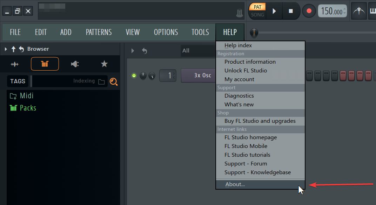Click the TAGS button
The image size is (376, 205).
18,81
